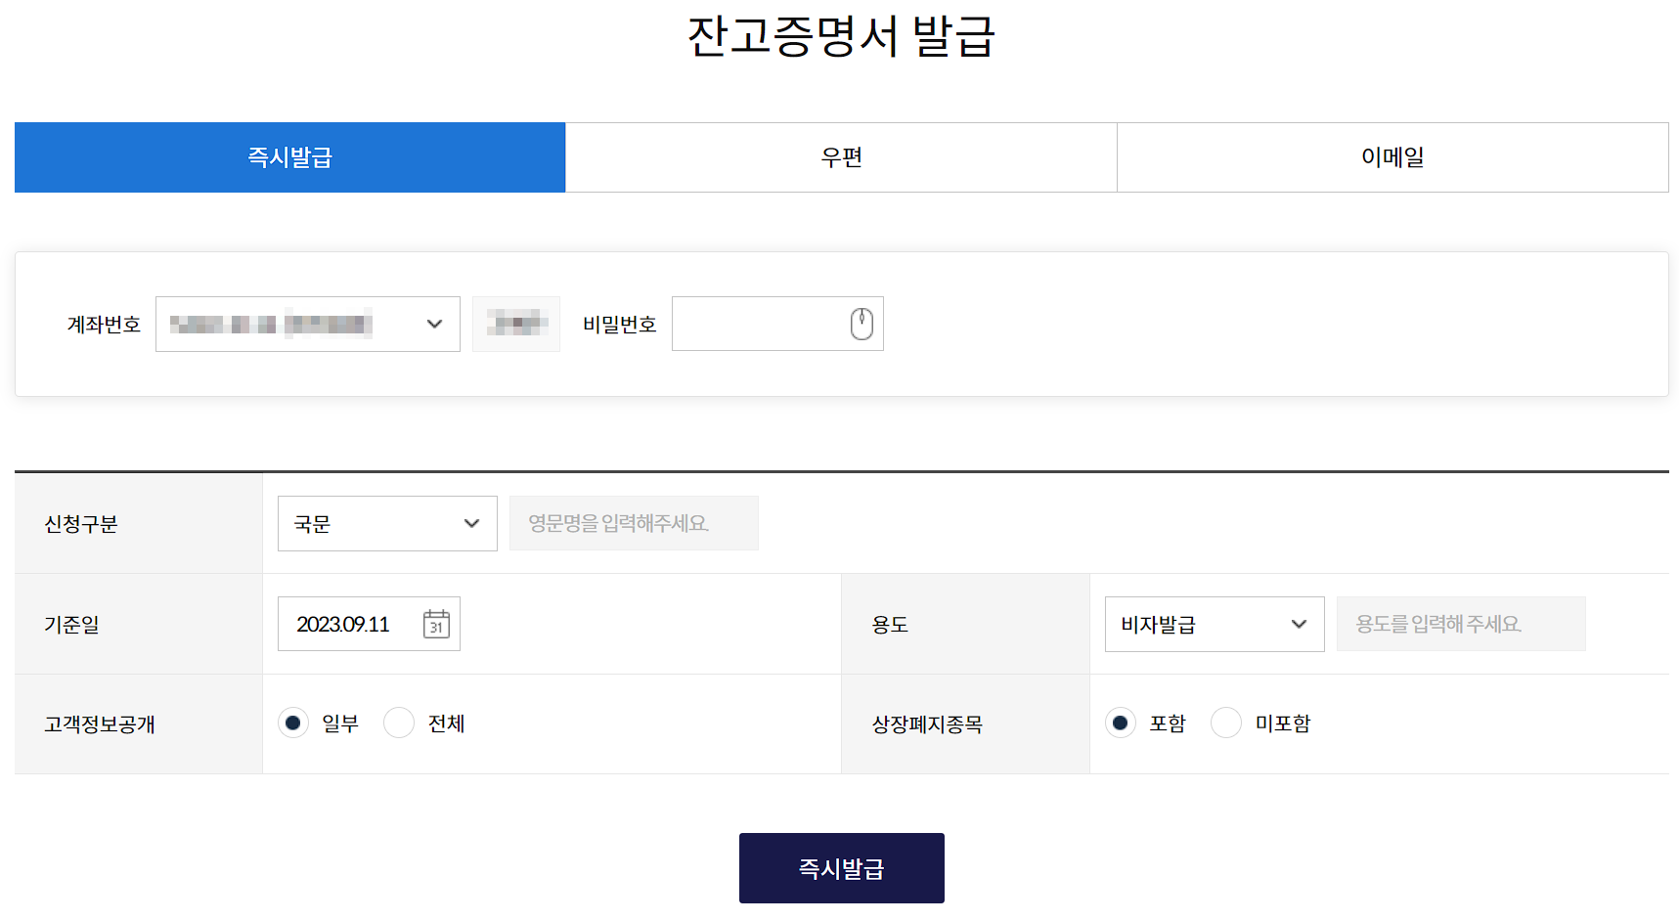
Task: Click the blurred account detail box
Action: pos(516,324)
